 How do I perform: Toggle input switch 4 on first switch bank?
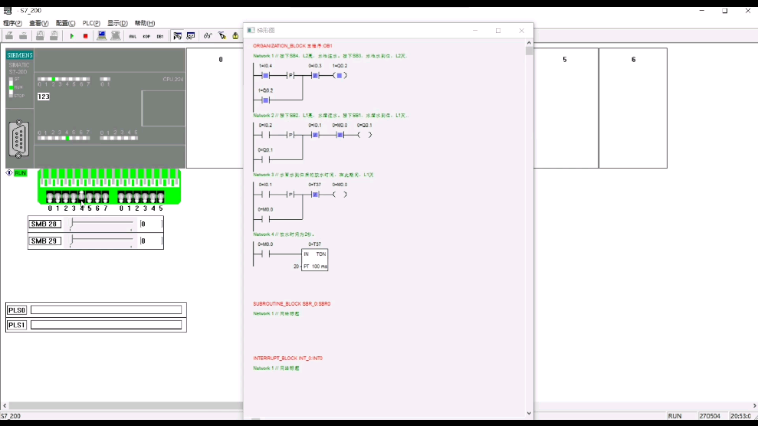click(x=82, y=197)
